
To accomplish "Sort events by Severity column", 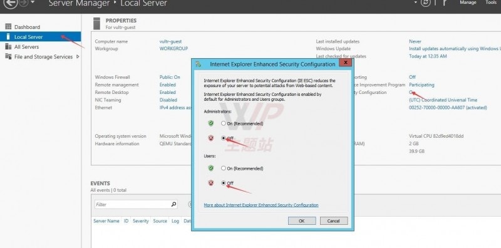I will (x=140, y=221).
